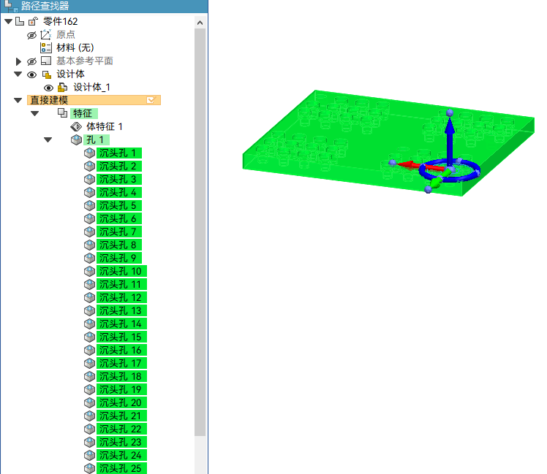Click the icon of 沉头孔 12
The width and height of the screenshot is (547, 474).
coord(90,298)
